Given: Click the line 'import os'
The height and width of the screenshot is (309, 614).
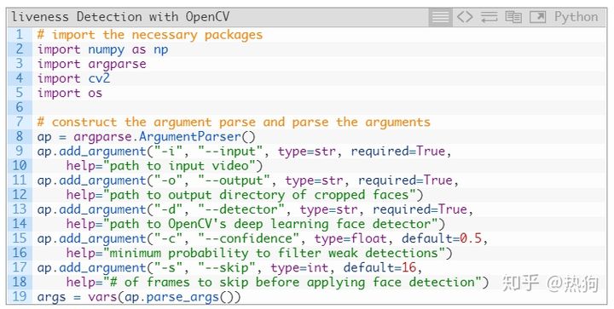Looking at the screenshot, I should click(70, 93).
